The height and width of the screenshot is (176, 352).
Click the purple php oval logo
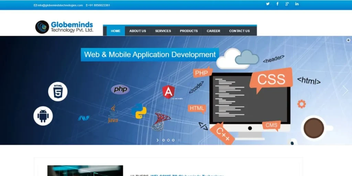(120, 89)
